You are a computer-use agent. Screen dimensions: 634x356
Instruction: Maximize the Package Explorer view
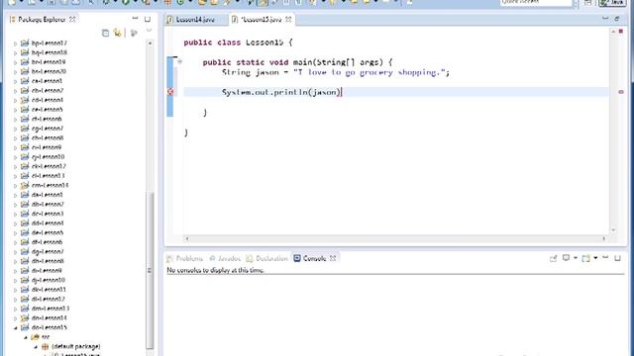coord(148,19)
